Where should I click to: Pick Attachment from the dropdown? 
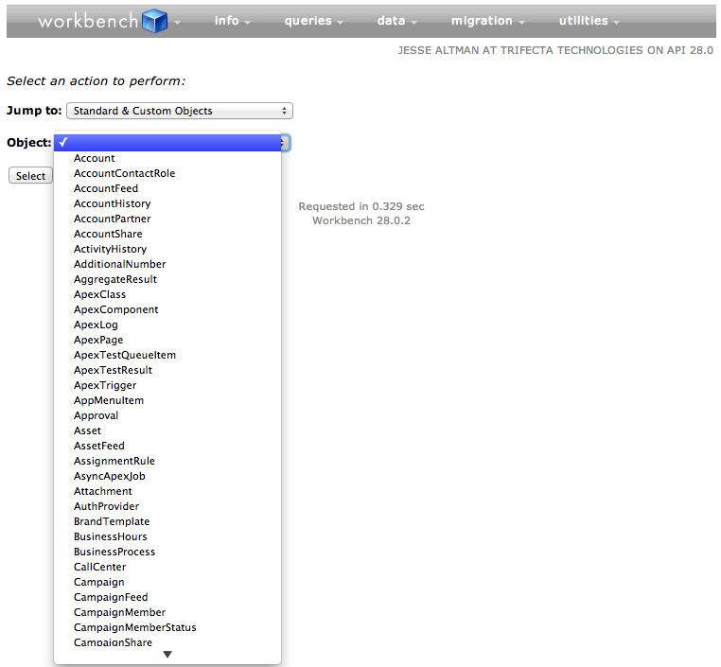coord(167,492)
